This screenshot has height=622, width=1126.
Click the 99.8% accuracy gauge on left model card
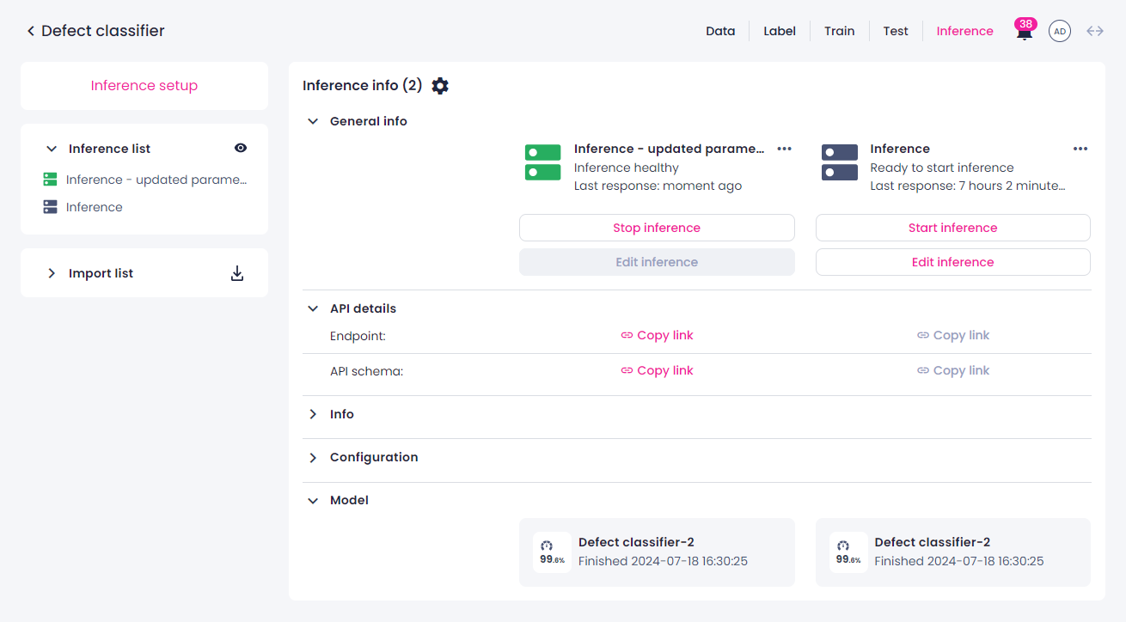point(552,552)
